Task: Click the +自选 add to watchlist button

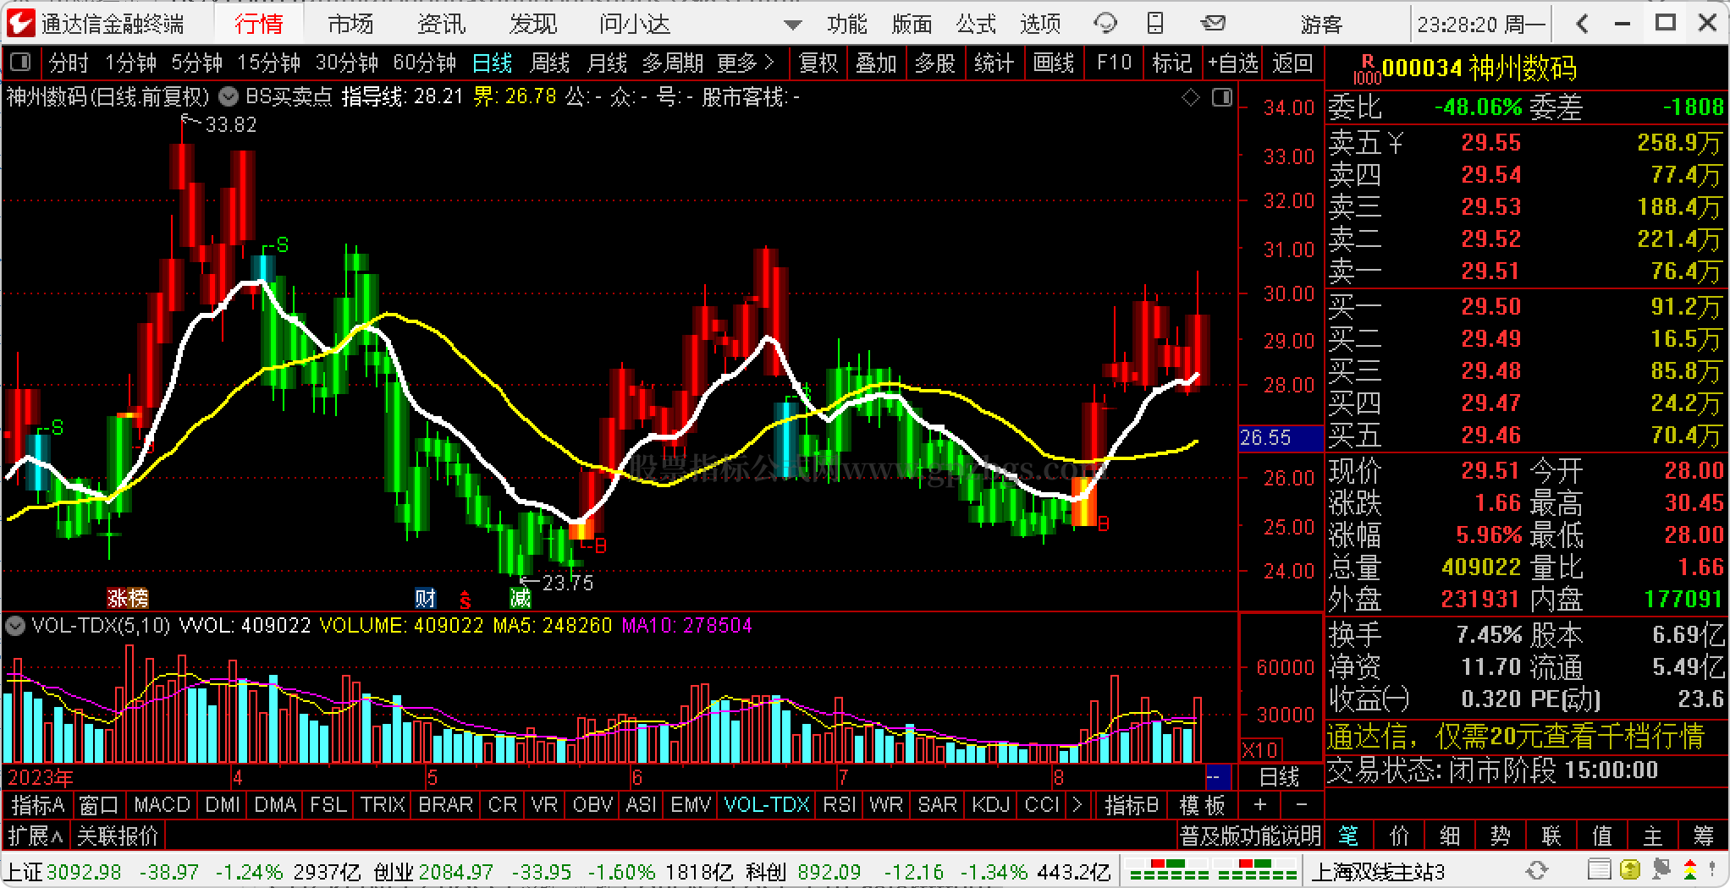Action: [x=1233, y=63]
